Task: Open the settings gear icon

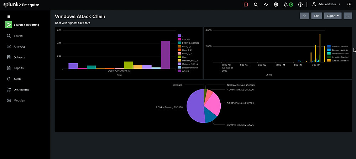Action: pos(276,5)
